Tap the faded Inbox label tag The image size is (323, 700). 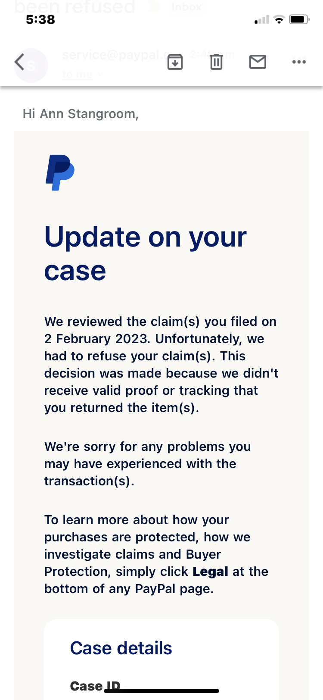click(x=186, y=7)
